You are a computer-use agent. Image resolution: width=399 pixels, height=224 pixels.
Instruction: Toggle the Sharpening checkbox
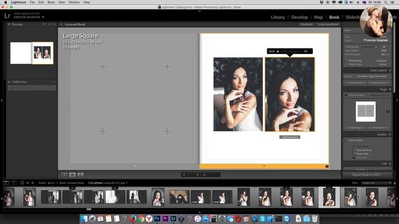pos(347,60)
